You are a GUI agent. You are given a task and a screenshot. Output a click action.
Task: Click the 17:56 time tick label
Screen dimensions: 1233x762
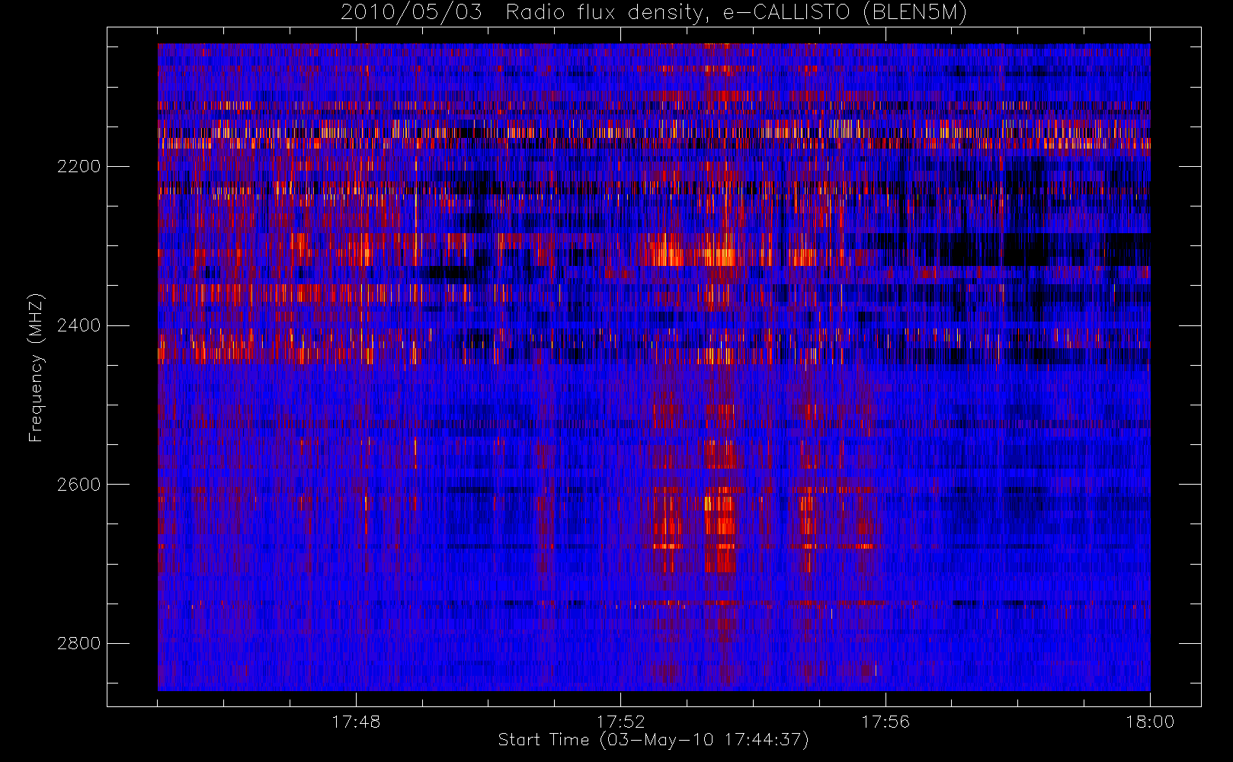[x=886, y=722]
